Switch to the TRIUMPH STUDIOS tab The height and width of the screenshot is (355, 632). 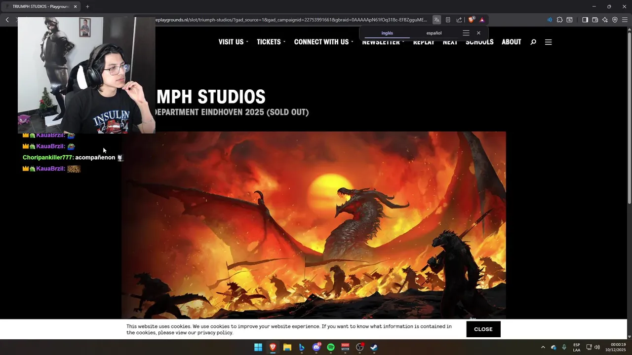pyautogui.click(x=40, y=6)
